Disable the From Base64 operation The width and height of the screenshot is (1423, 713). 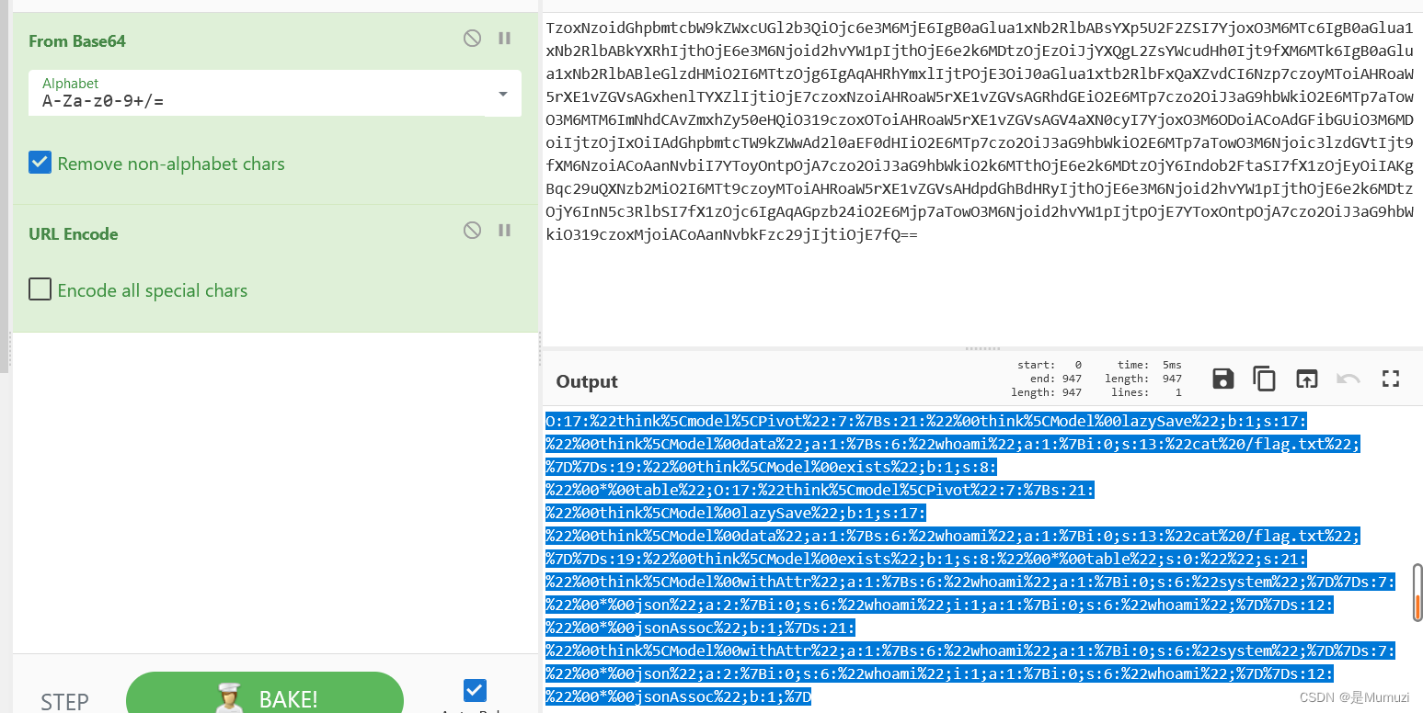point(472,39)
